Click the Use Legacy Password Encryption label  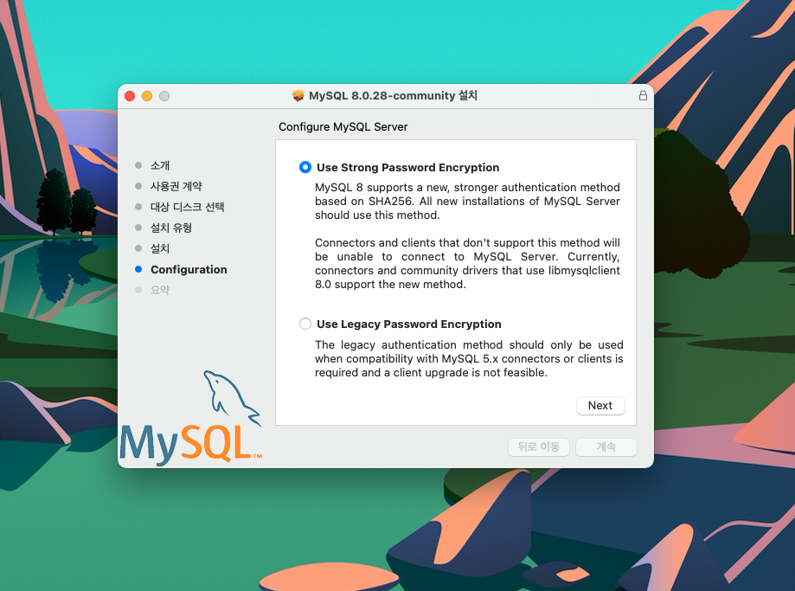(409, 324)
